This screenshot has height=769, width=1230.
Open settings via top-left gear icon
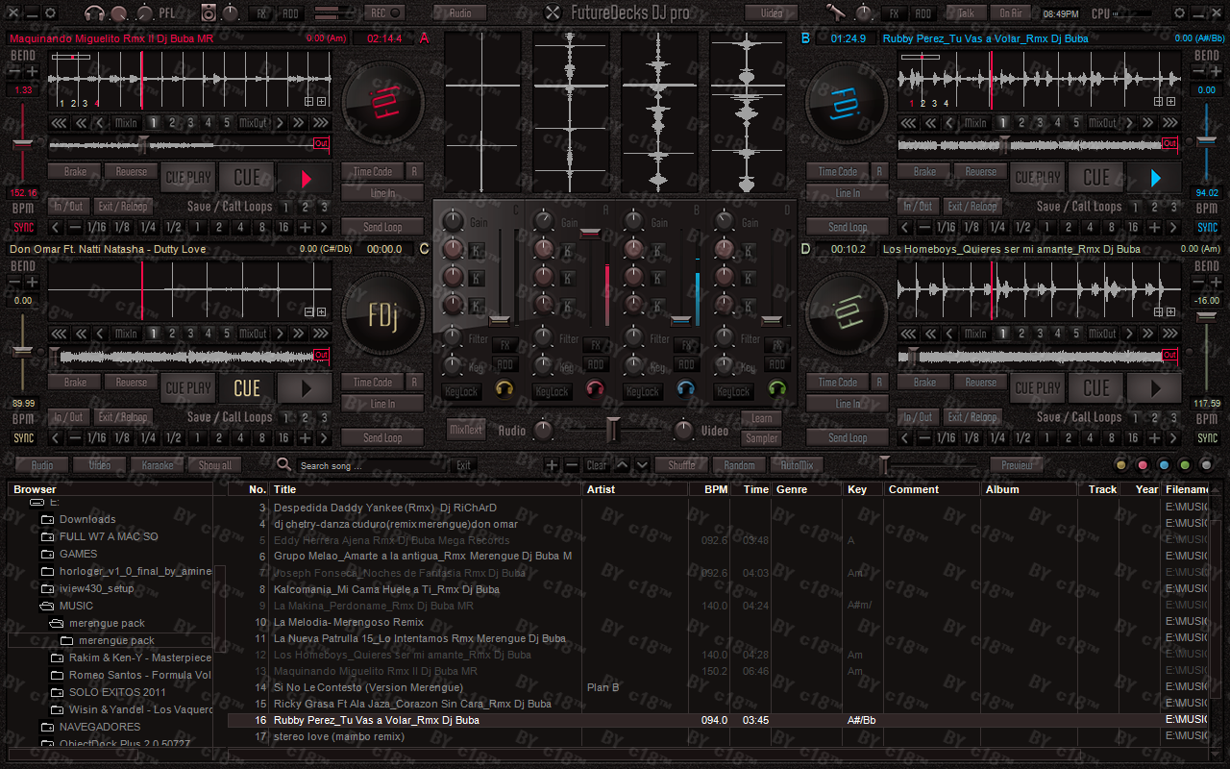tap(51, 13)
